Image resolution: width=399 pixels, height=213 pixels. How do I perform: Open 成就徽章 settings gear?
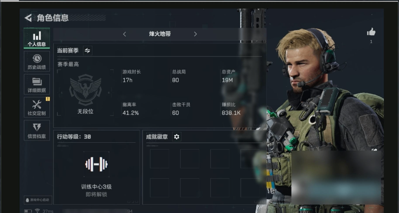point(177,137)
